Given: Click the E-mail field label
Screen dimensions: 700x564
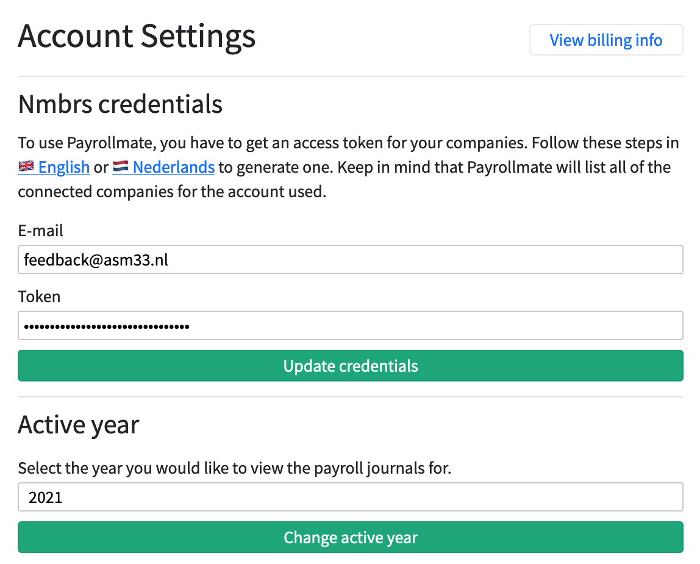Looking at the screenshot, I should tap(41, 231).
